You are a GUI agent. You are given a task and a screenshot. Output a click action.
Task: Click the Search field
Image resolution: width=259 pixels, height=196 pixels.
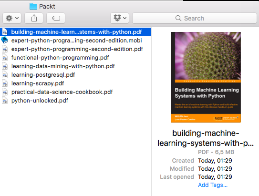coord(195,18)
